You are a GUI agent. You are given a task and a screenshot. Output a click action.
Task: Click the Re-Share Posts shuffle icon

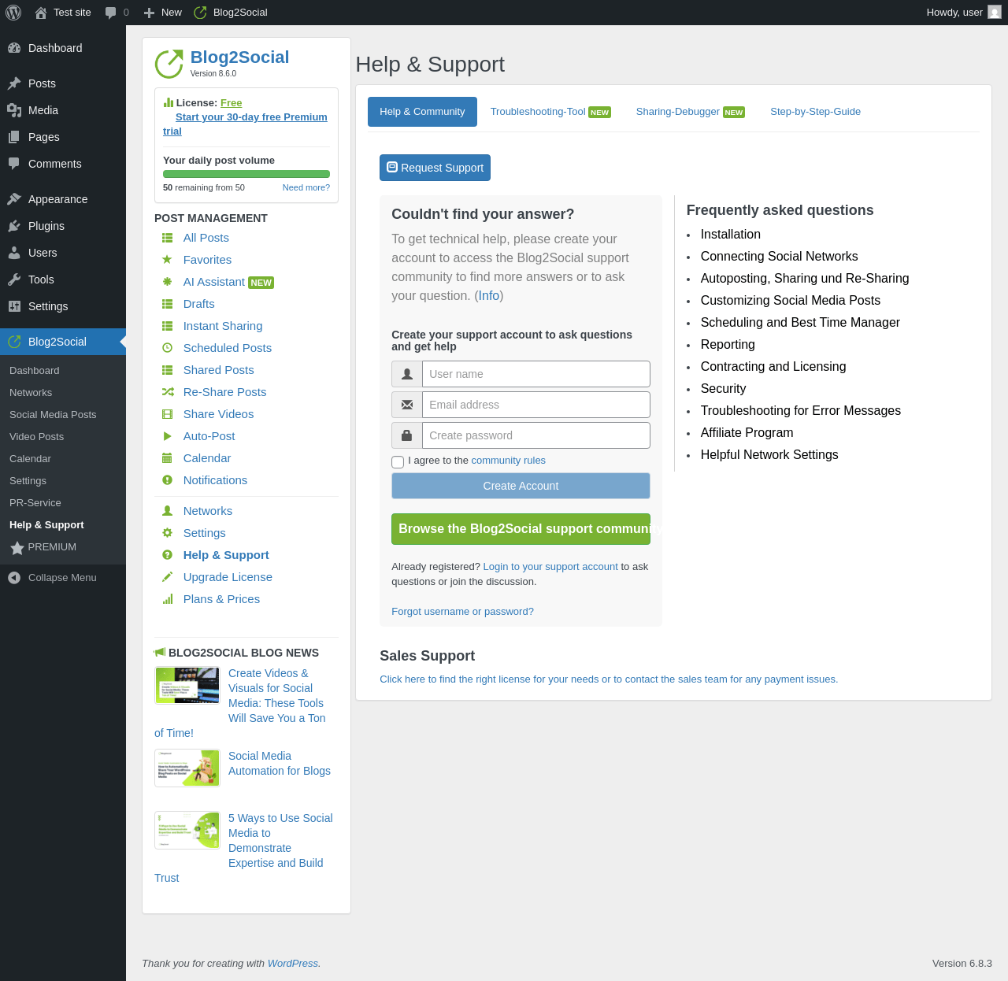tap(167, 392)
